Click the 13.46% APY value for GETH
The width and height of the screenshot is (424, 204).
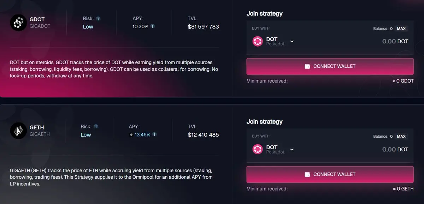pos(142,134)
